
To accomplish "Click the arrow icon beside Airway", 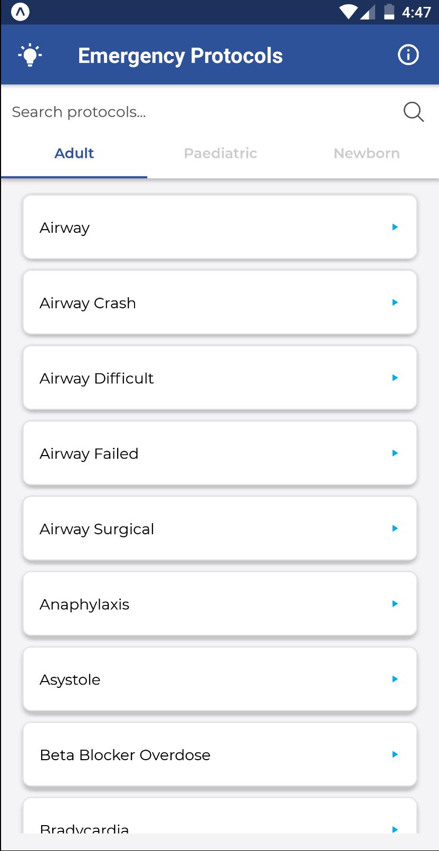I will (395, 227).
